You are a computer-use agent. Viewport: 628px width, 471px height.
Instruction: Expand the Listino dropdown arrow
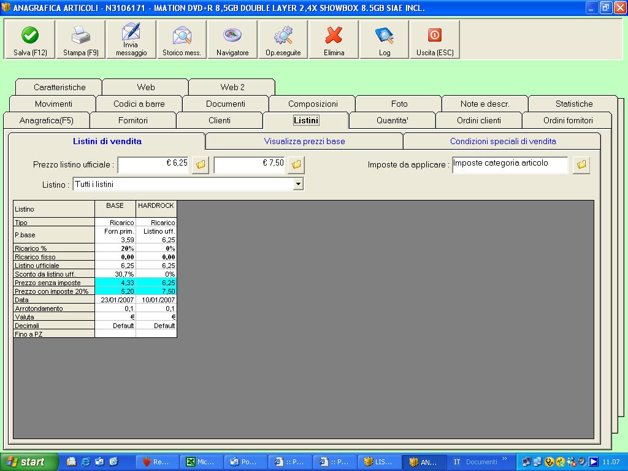(298, 184)
